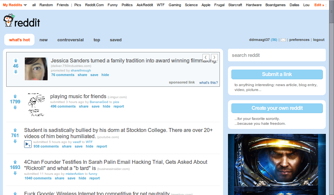
Task: Go to the Politics subreddit in top bar
Action: coord(127,5)
